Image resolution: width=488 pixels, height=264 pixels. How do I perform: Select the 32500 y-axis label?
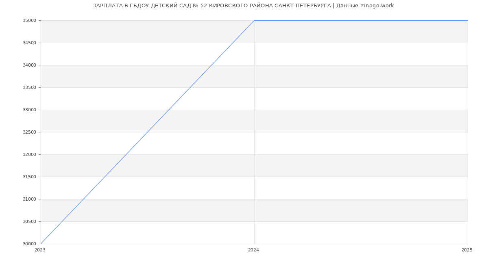(x=30, y=132)
